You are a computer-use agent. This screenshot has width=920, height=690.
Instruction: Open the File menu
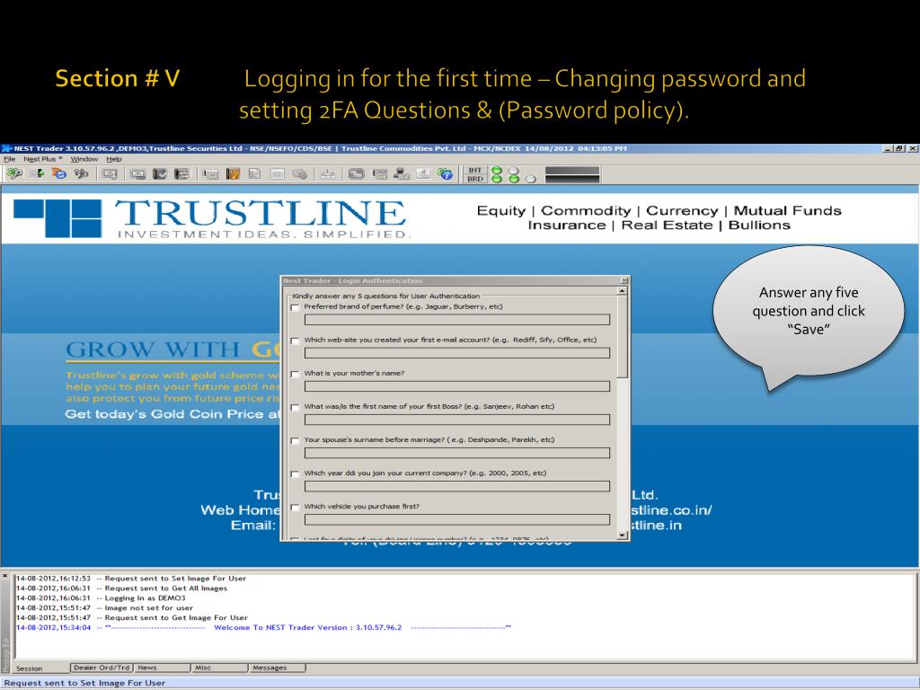[x=9, y=159]
